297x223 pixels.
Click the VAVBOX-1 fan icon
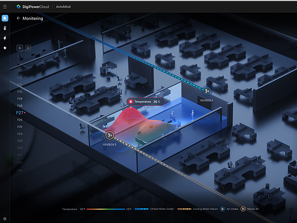(x=207, y=91)
